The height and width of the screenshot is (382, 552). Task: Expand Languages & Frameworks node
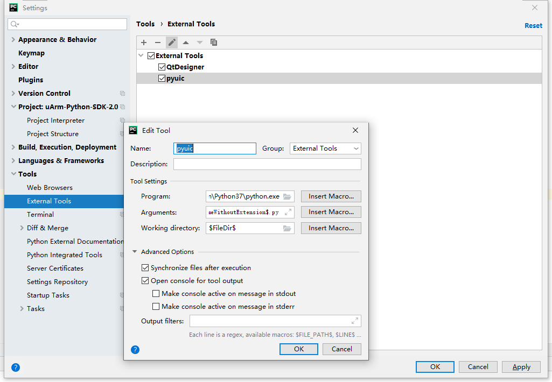point(13,160)
